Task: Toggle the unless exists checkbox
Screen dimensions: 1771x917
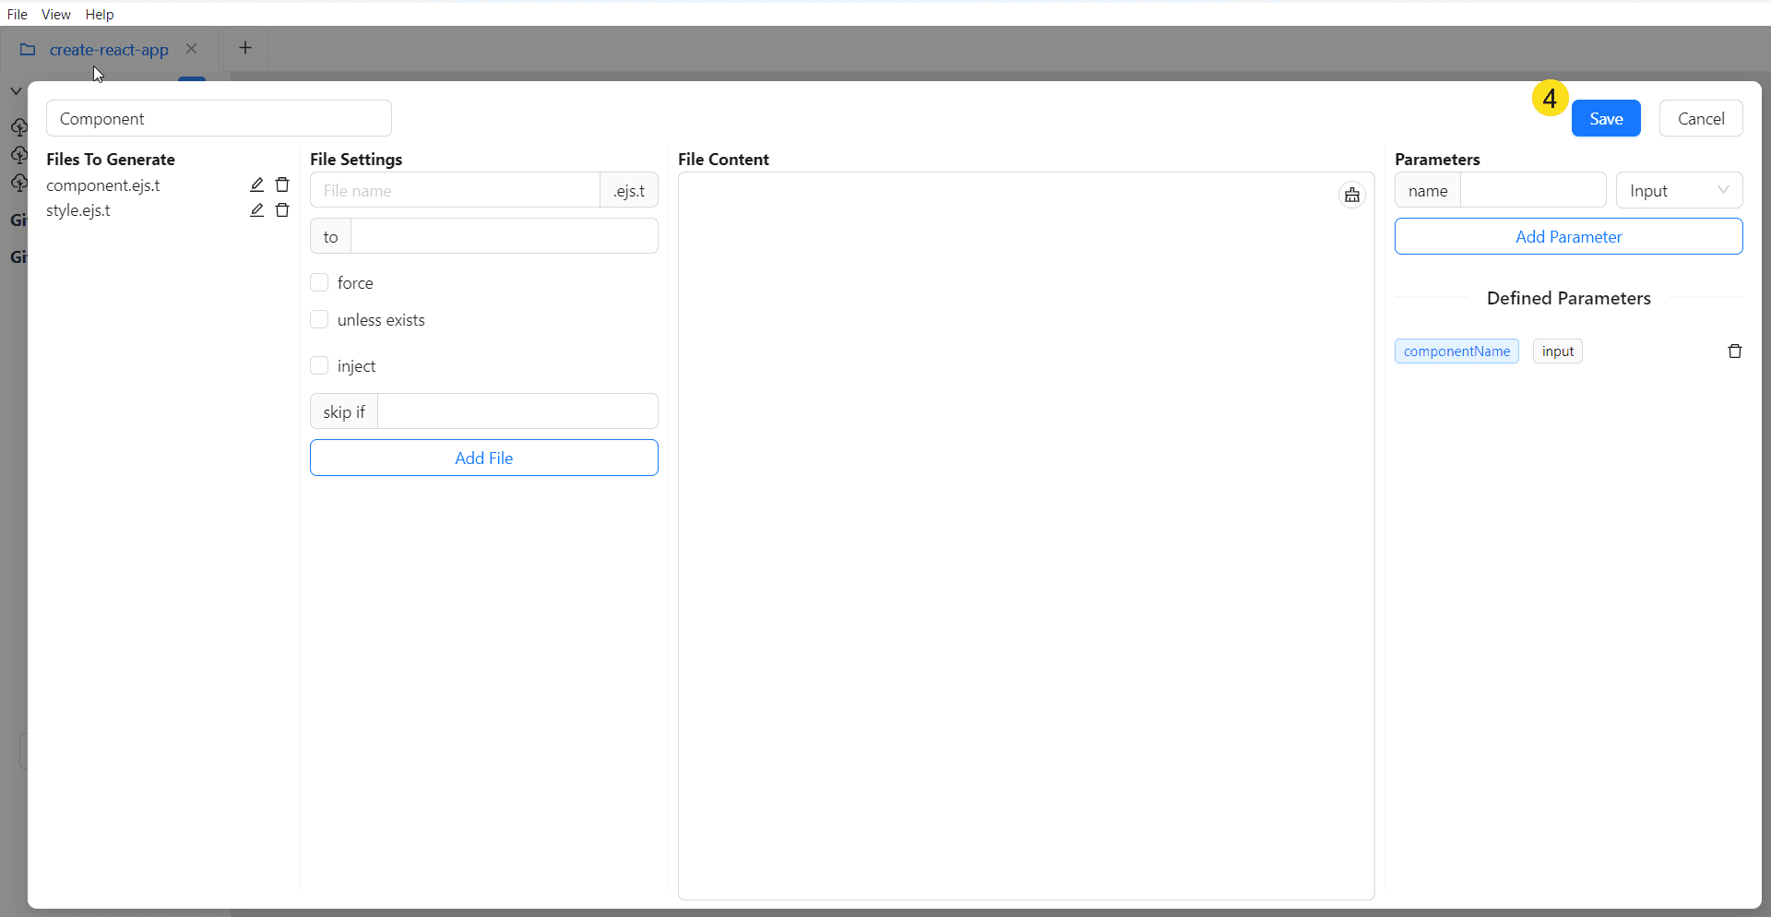Action: coord(319,320)
